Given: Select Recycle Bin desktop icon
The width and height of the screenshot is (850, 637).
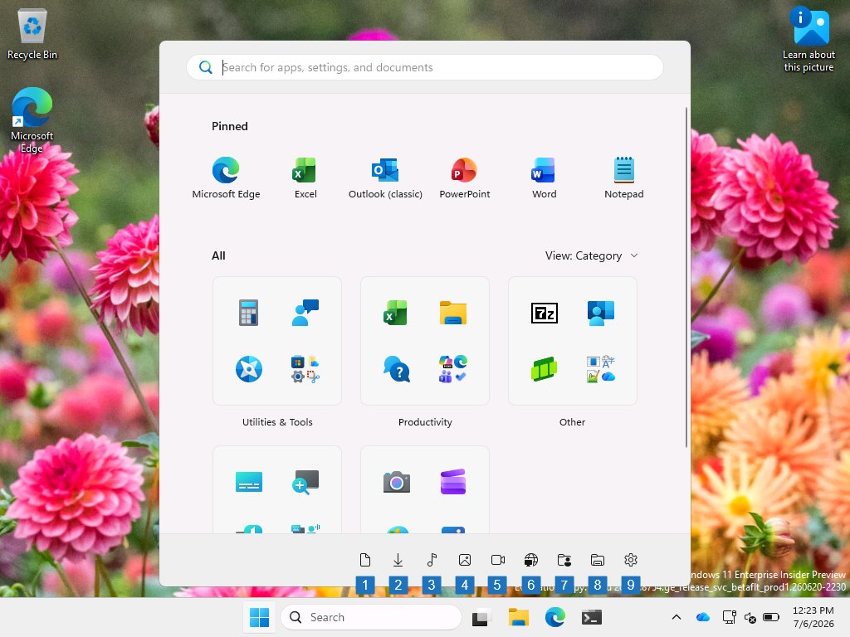Looking at the screenshot, I should 32,33.
